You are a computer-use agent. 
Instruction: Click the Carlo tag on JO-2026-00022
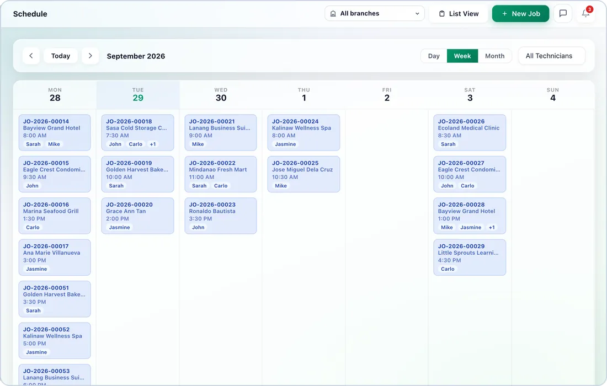(x=221, y=186)
